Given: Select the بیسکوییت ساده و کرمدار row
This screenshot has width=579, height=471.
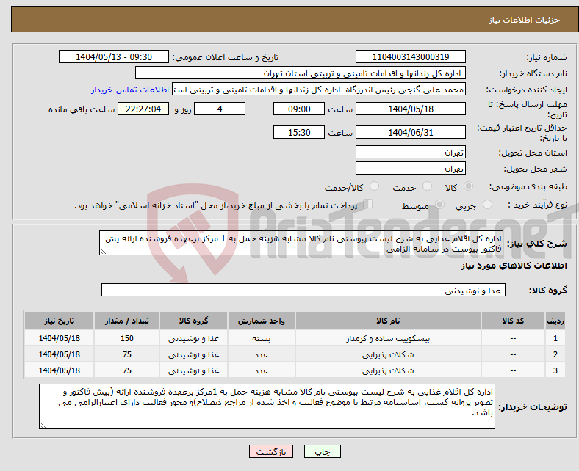Looking at the screenshot, I should [x=295, y=338].
